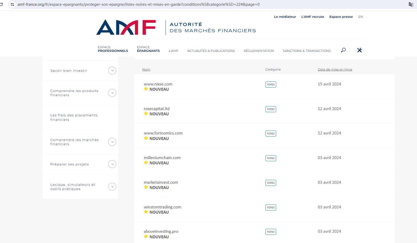Click the tools wrench icon
417x243 pixels.
coord(359,50)
